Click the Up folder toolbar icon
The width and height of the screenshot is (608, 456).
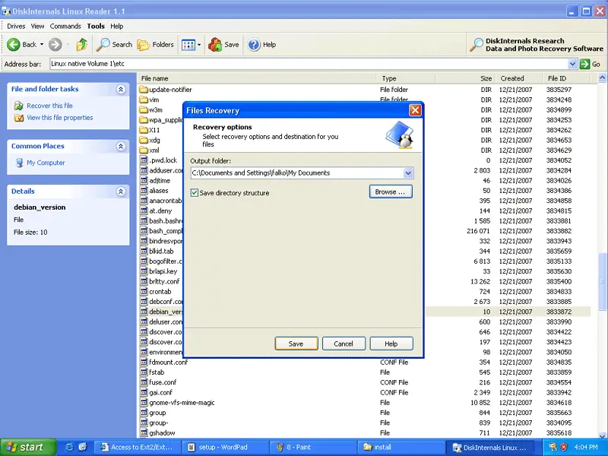(x=81, y=45)
